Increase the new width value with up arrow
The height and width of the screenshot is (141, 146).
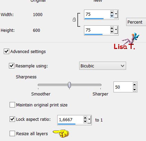click(x=112, y=12)
